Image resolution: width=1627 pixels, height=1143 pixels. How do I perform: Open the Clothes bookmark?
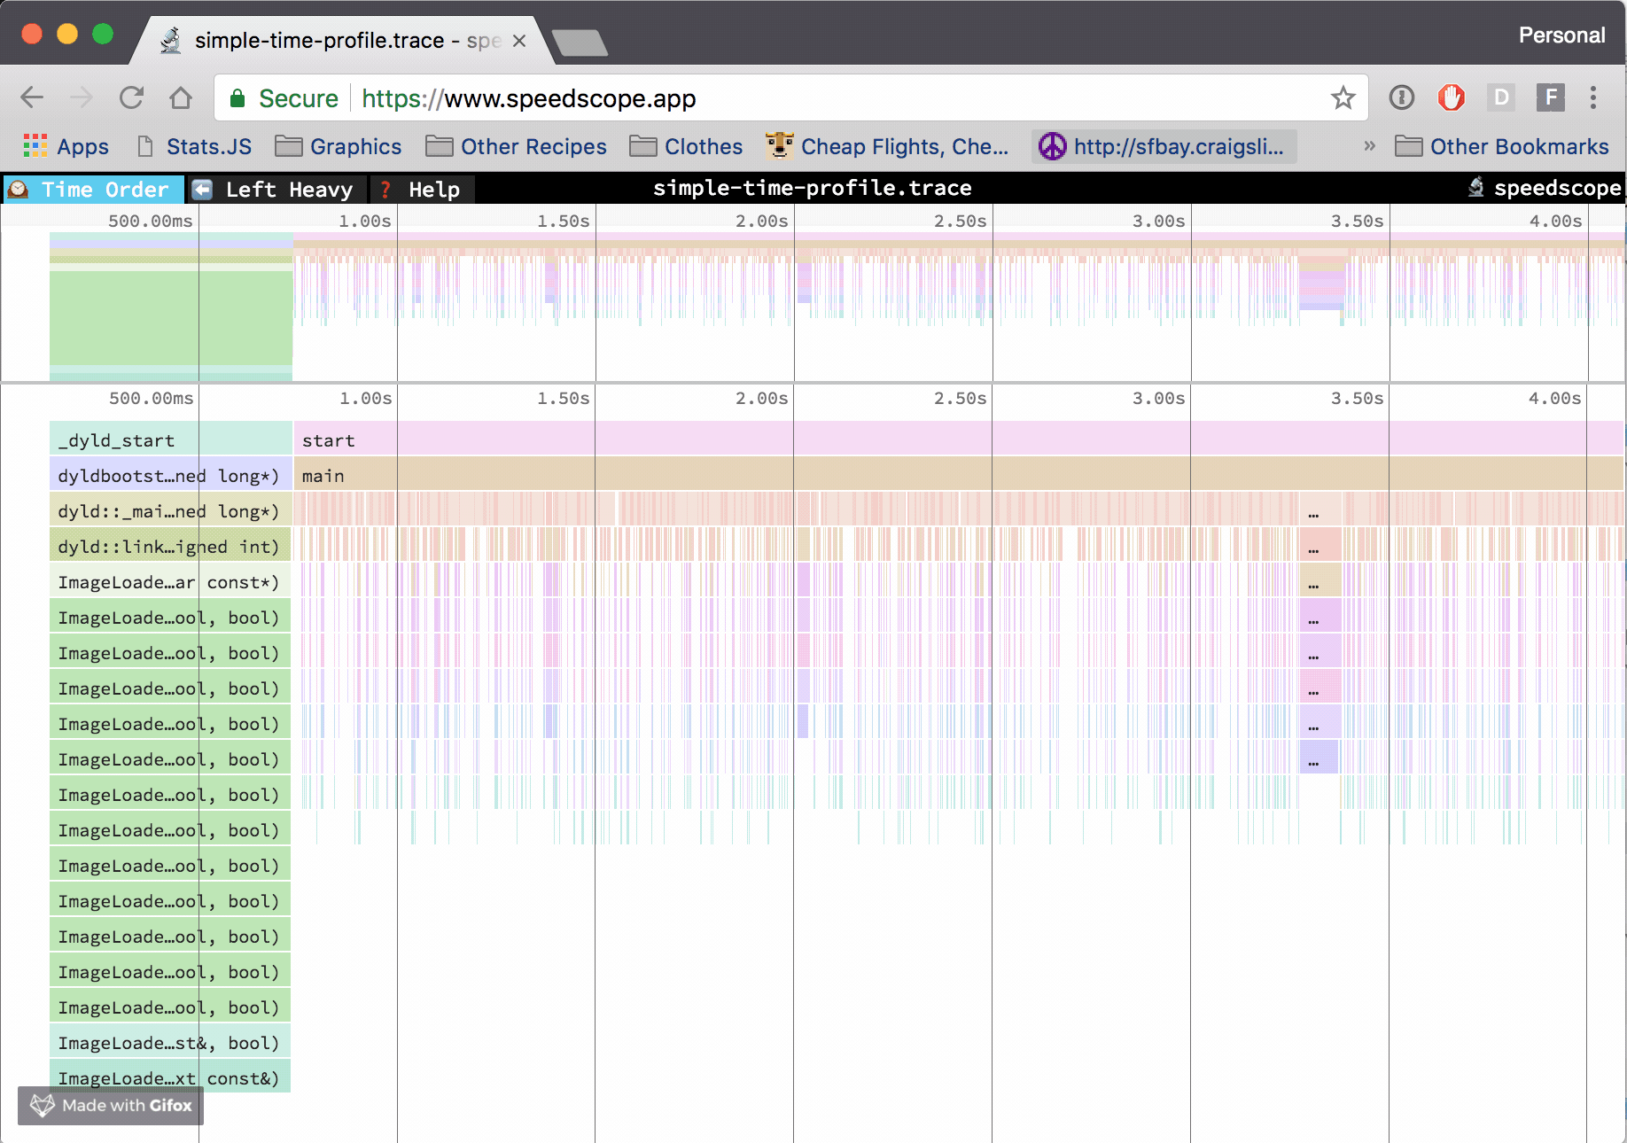click(x=687, y=146)
